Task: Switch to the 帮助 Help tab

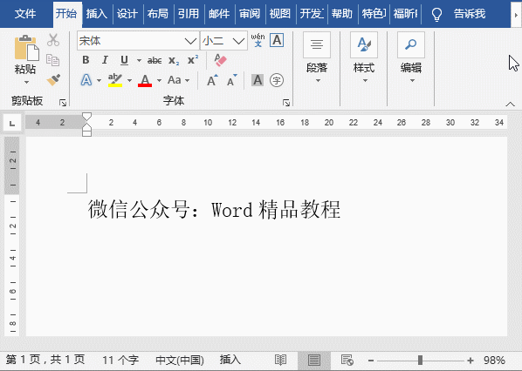Action: [x=342, y=14]
